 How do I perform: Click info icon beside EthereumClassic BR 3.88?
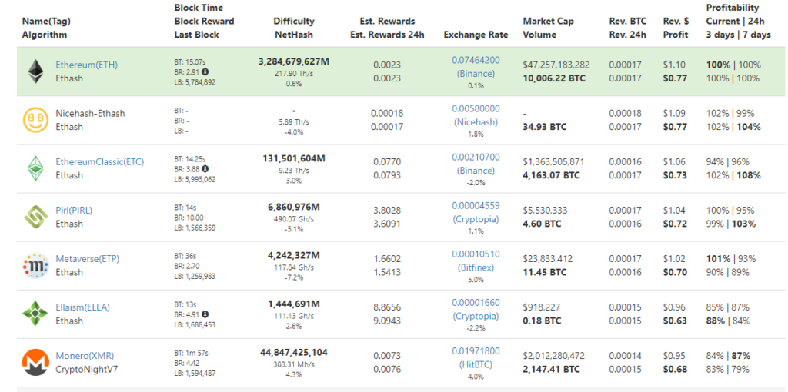tap(205, 168)
